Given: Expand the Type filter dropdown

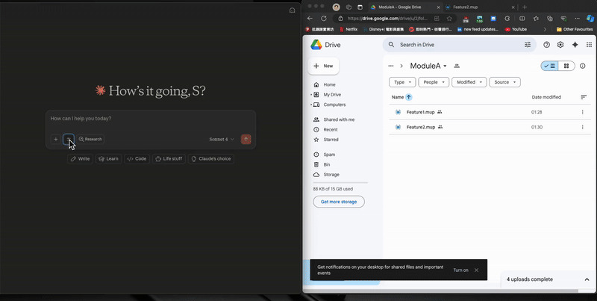Looking at the screenshot, I should click(x=402, y=82).
